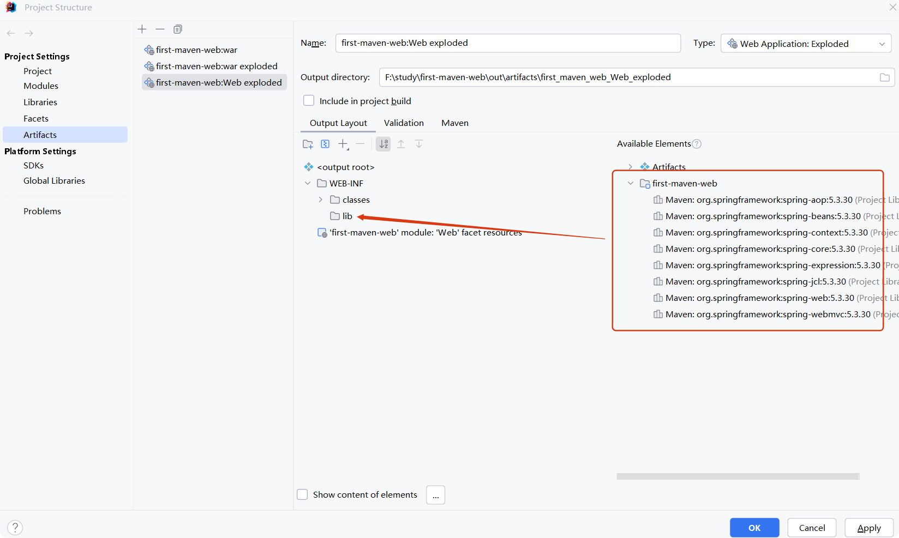The width and height of the screenshot is (899, 538).
Task: Open the Modules settings page
Action: (41, 86)
